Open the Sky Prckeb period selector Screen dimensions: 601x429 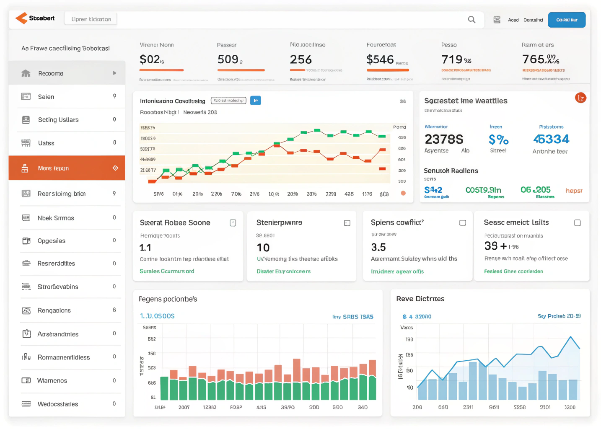pyautogui.click(x=559, y=316)
